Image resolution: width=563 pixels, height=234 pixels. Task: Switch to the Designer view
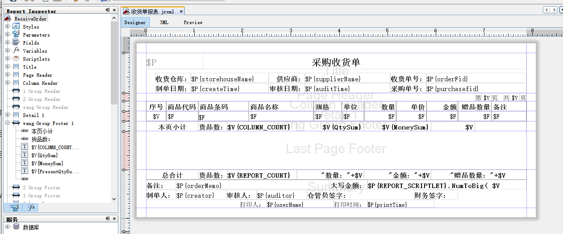pos(135,22)
